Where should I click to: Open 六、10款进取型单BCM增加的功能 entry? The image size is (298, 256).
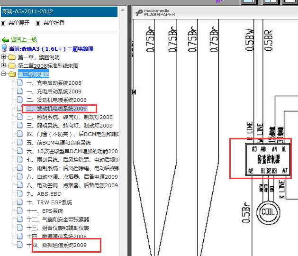tap(72, 151)
